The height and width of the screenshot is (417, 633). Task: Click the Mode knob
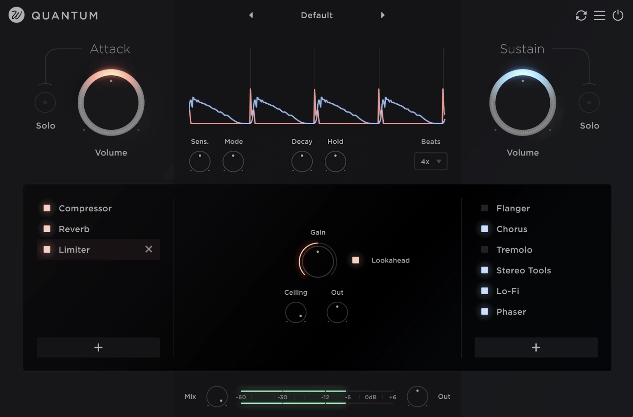click(233, 162)
